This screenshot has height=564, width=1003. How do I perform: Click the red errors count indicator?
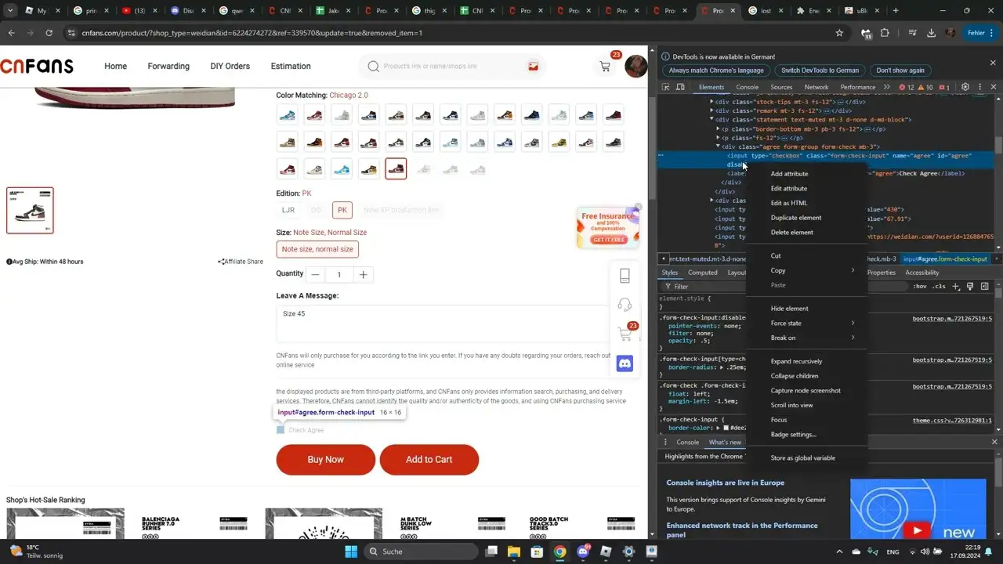pyautogui.click(x=906, y=87)
